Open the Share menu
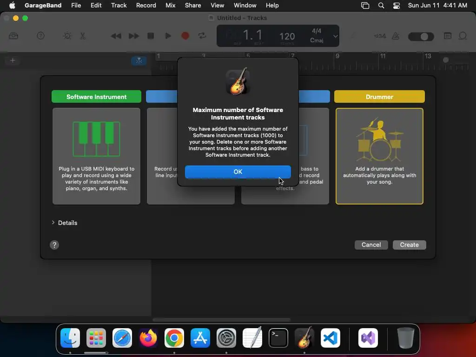The height and width of the screenshot is (357, 476). pyautogui.click(x=193, y=5)
